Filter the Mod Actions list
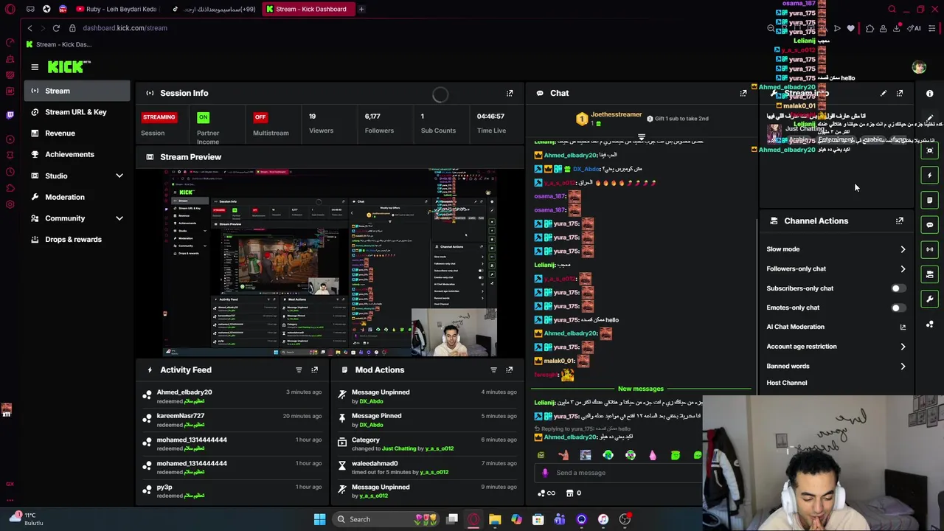The image size is (944, 531). [x=493, y=369]
